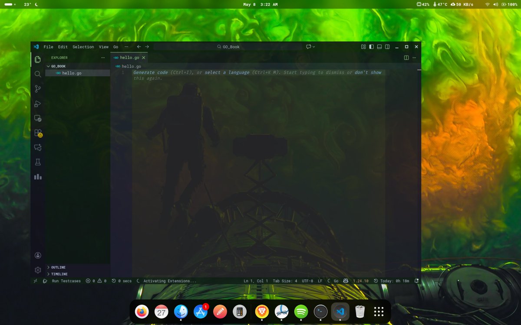Click the Go language mode in status bar
Viewport: 521px width, 325px height.
pos(336,281)
